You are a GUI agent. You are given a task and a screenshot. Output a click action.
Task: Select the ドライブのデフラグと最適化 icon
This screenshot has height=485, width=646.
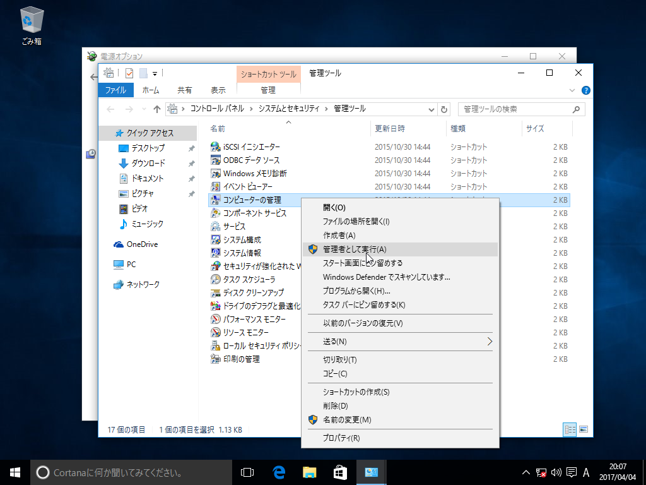pyautogui.click(x=215, y=306)
